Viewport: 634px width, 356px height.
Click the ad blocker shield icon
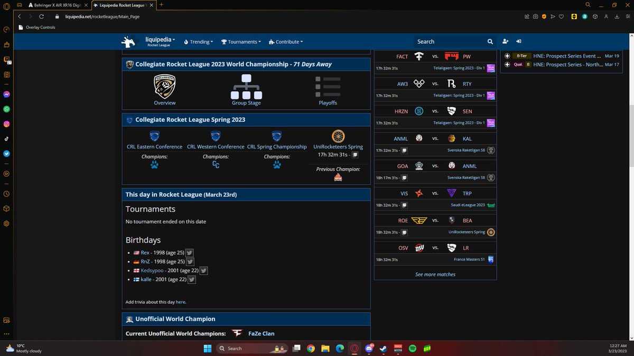click(544, 16)
